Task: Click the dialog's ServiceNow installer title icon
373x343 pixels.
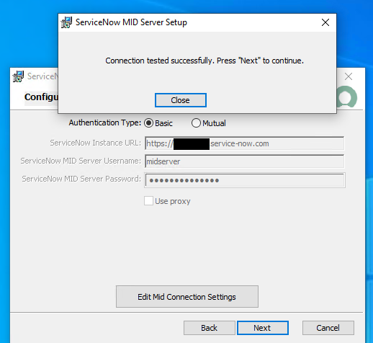Action: pyautogui.click(x=66, y=22)
